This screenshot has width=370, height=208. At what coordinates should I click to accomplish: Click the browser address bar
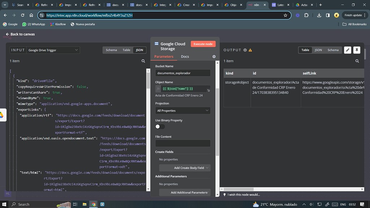[164, 15]
